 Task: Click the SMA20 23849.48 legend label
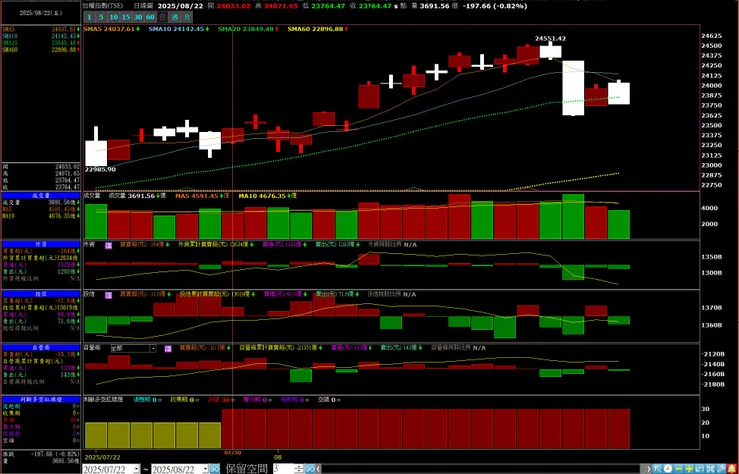[x=248, y=29]
